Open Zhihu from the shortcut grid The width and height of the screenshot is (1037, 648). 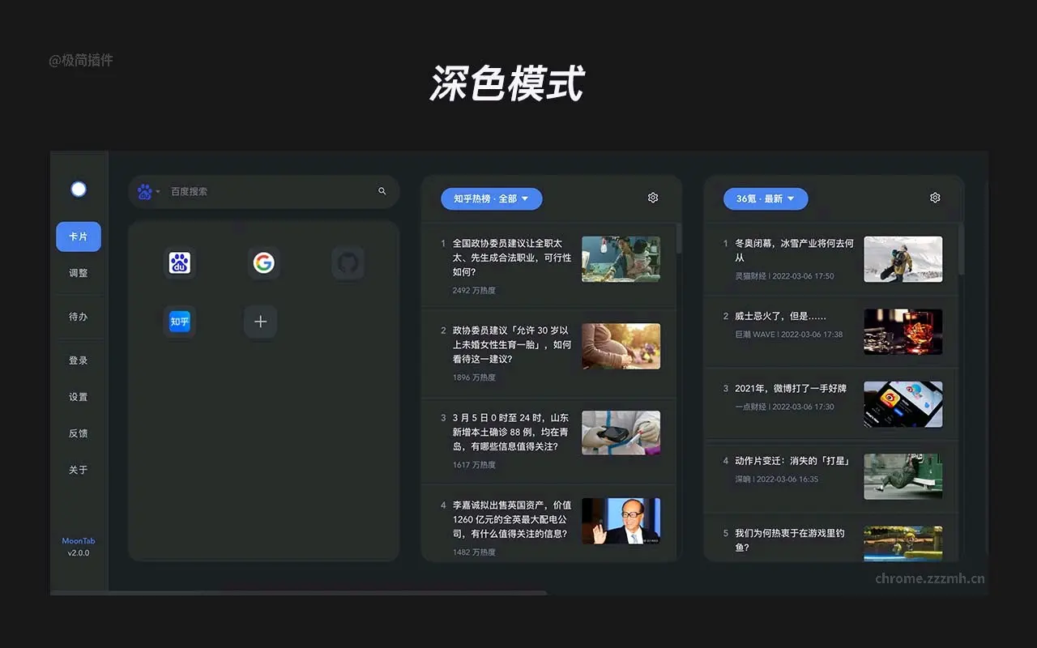179,322
